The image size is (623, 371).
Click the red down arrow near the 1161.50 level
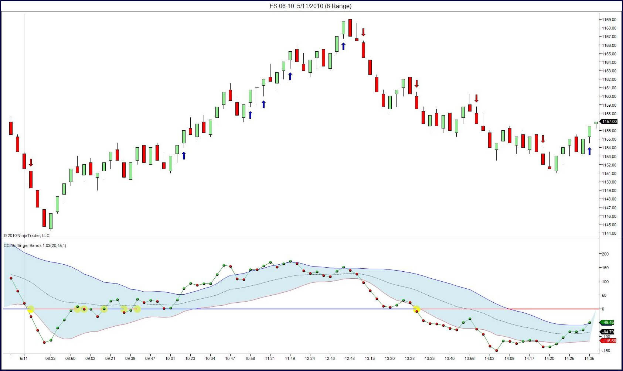click(416, 83)
